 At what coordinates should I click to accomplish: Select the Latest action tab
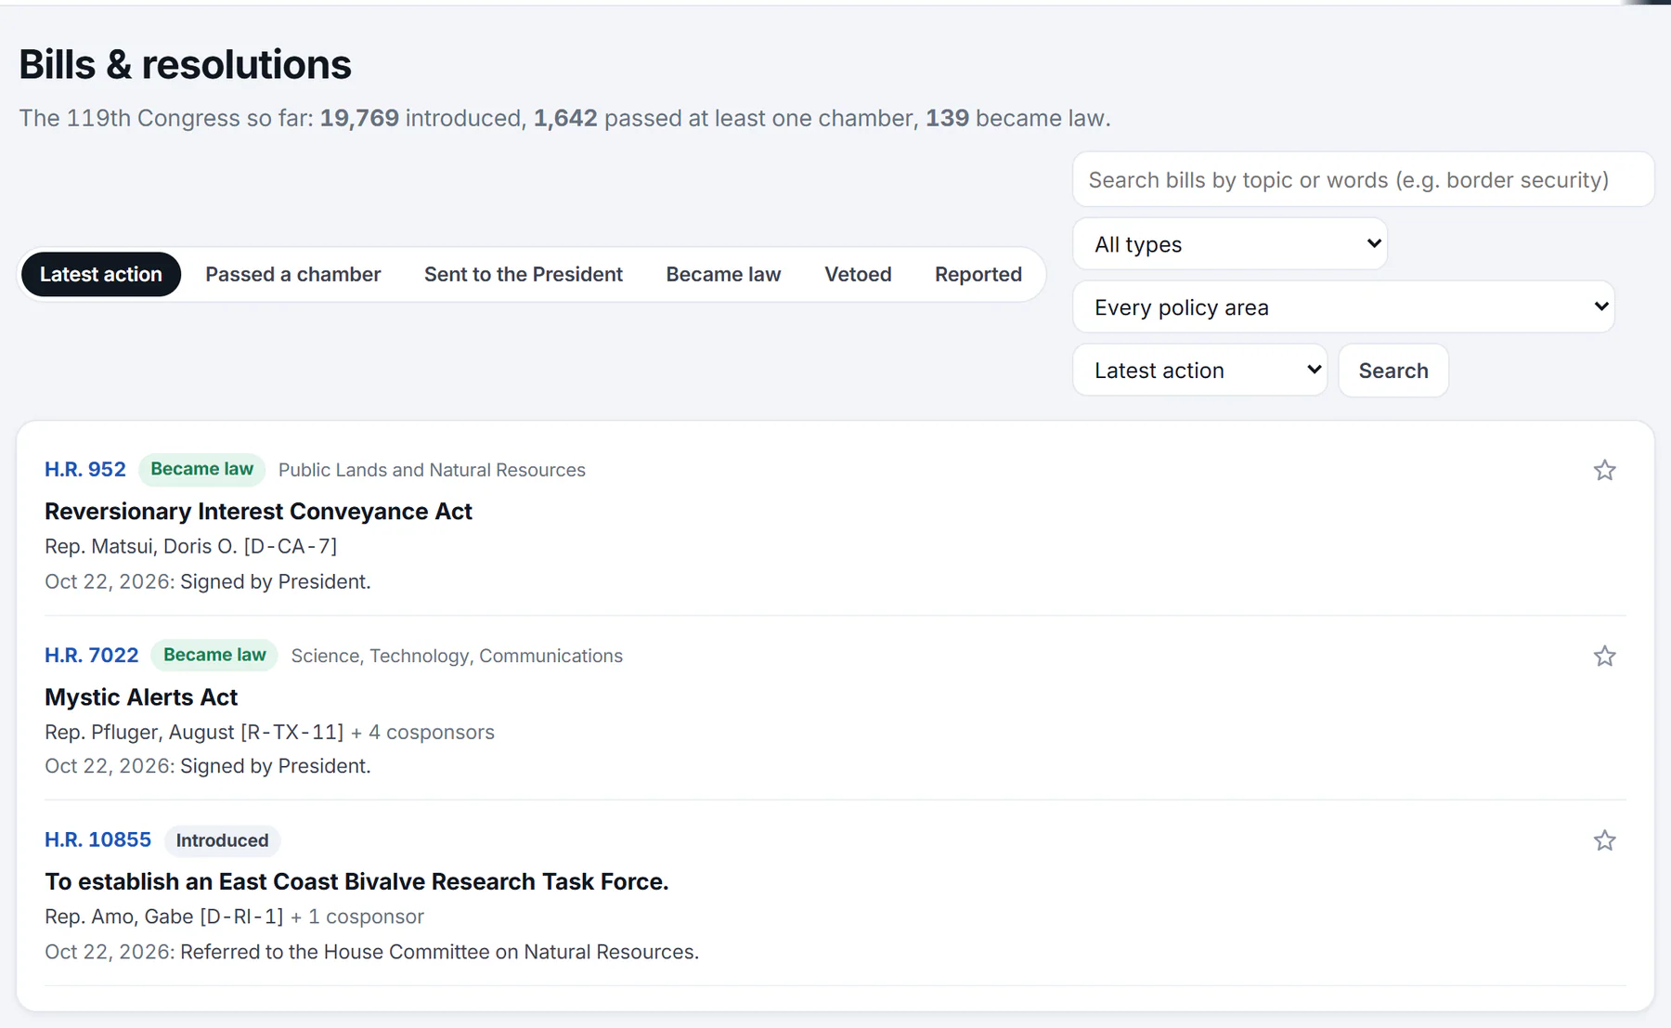point(101,274)
